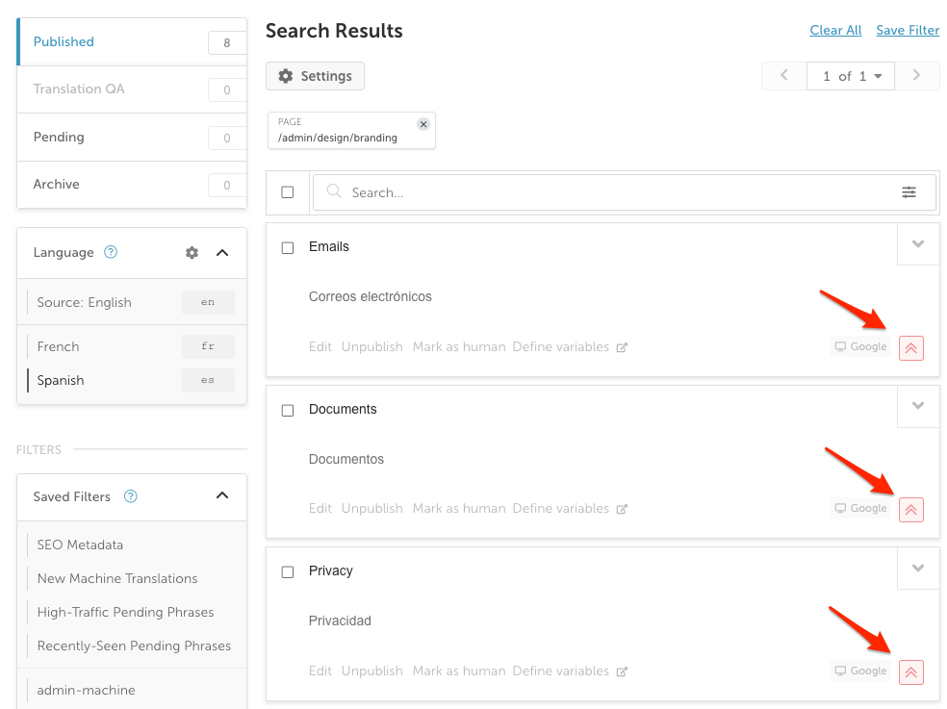947x709 pixels.
Task: Click the red double-chevron icon for Emails
Action: pyautogui.click(x=910, y=348)
